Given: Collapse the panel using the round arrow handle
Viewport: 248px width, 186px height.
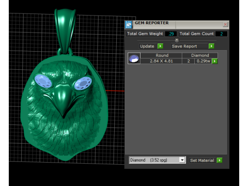Looking at the screenshot, I should coord(177,40).
